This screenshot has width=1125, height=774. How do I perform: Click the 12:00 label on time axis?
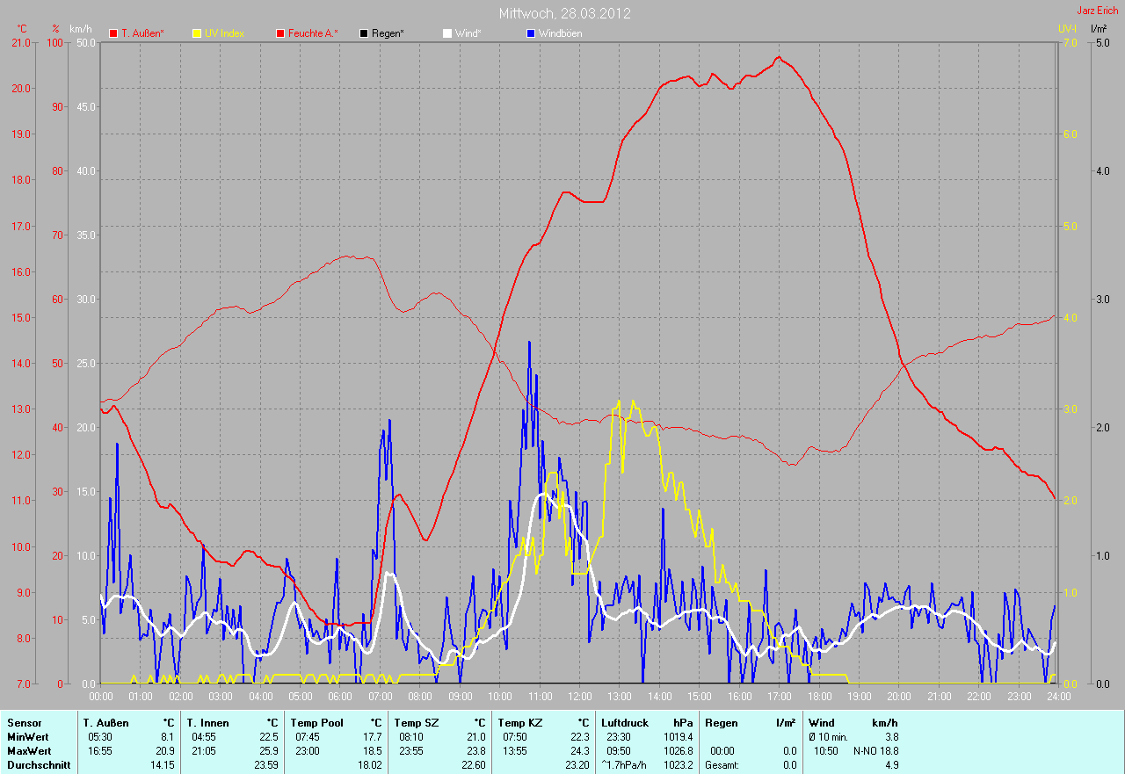tap(579, 696)
